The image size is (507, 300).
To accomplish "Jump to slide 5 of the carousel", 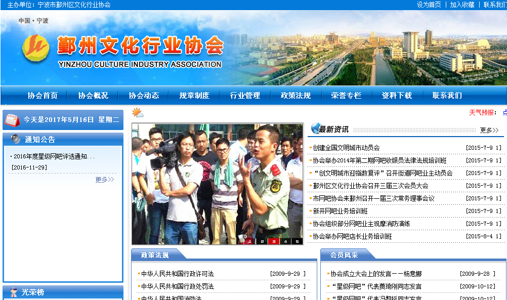I will pyautogui.click(x=297, y=241).
